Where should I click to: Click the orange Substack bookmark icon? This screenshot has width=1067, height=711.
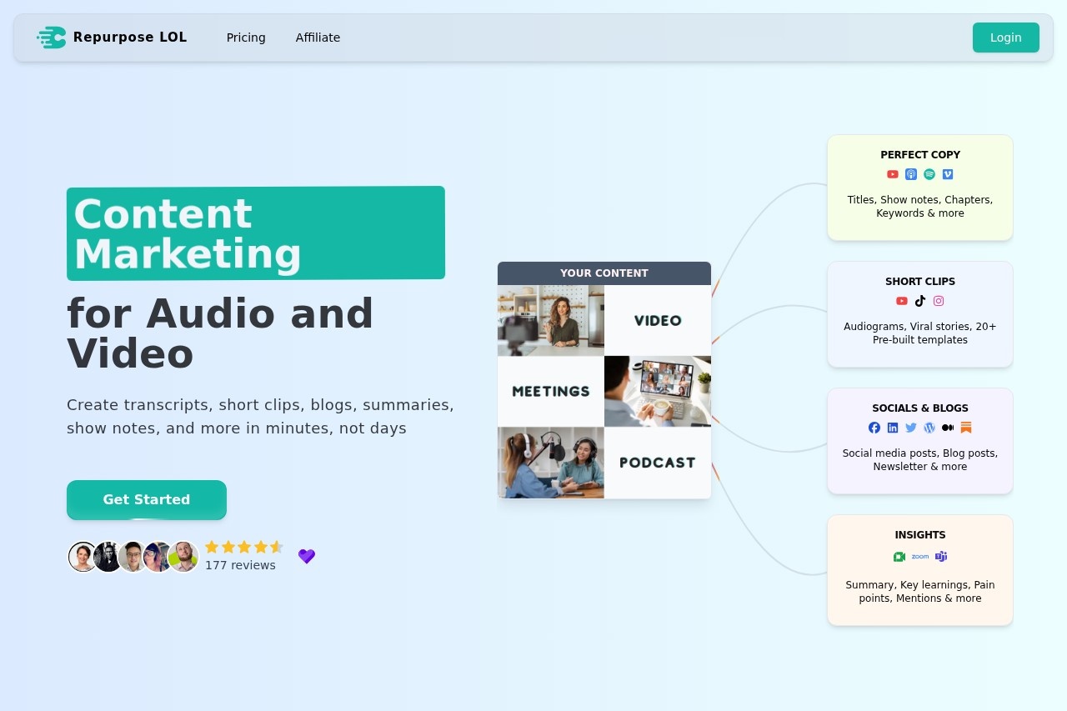point(966,428)
